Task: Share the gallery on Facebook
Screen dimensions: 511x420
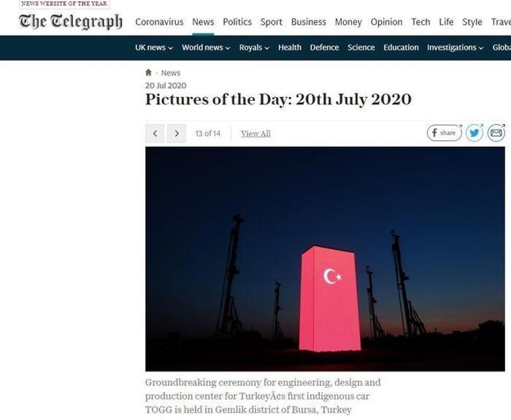Action: tap(445, 133)
